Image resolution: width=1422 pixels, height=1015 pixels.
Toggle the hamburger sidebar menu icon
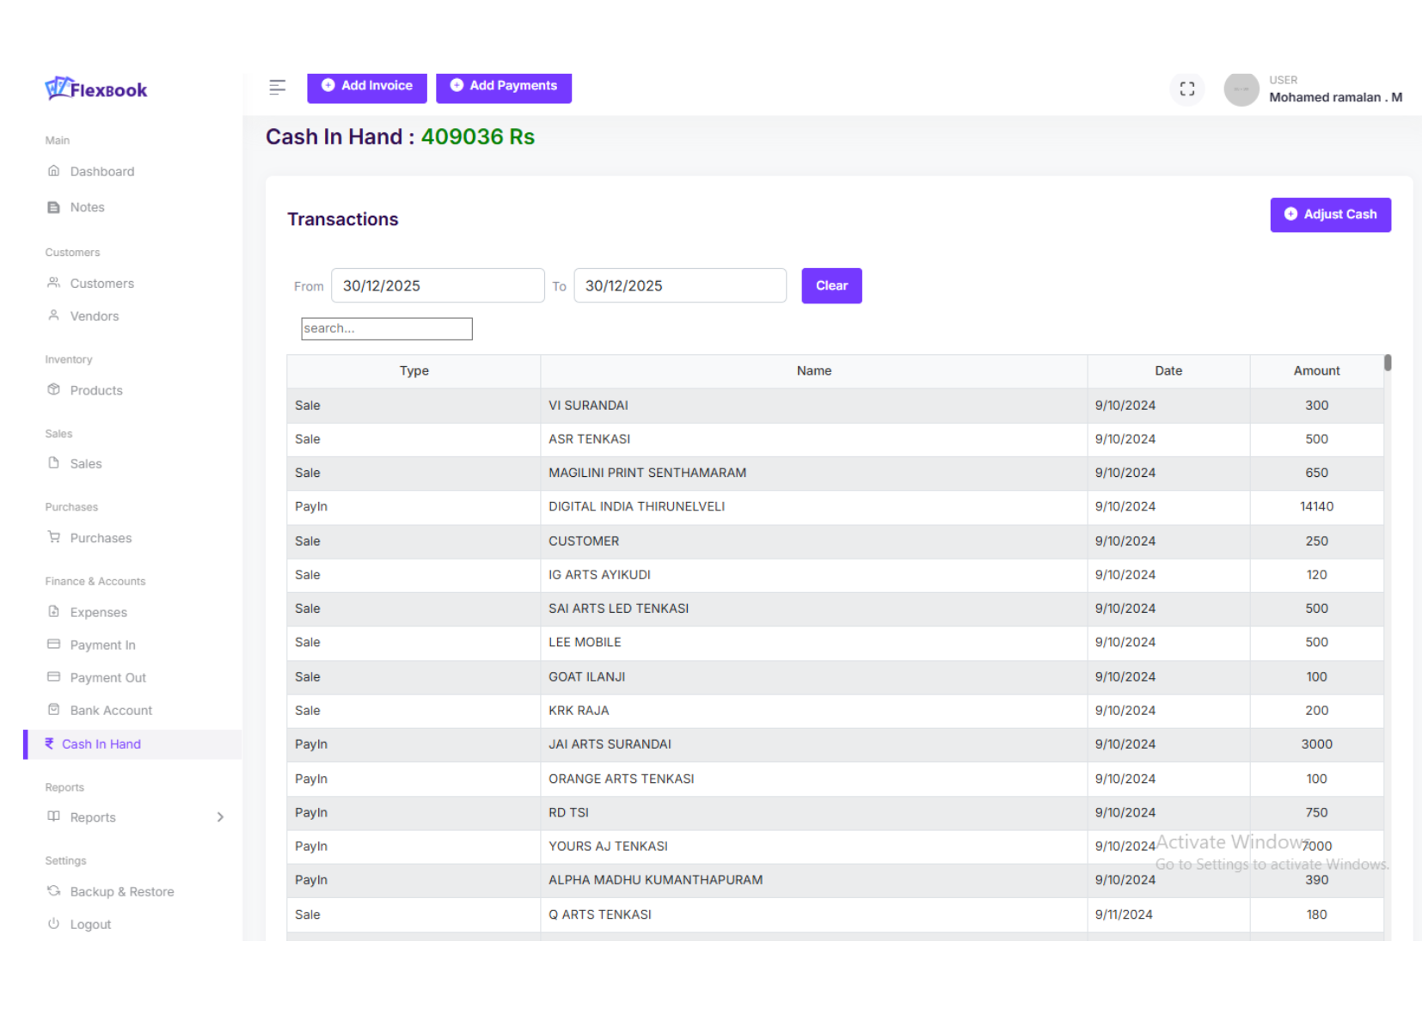277,87
